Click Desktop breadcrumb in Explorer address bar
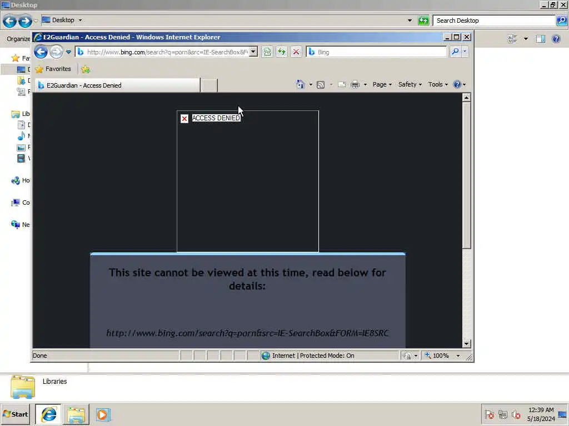The height and width of the screenshot is (426, 569). coord(63,21)
